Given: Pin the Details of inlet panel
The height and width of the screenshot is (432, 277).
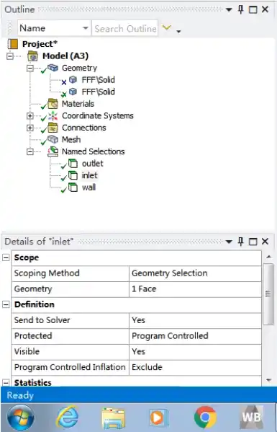Looking at the screenshot, I should pos(241,242).
